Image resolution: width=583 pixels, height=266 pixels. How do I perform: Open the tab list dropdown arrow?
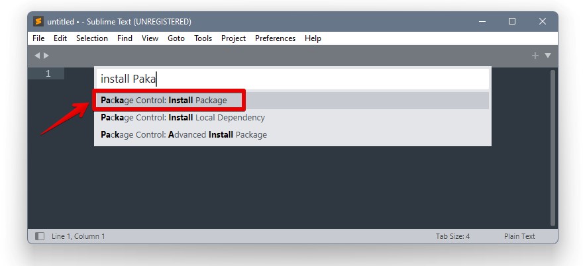pyautogui.click(x=548, y=56)
